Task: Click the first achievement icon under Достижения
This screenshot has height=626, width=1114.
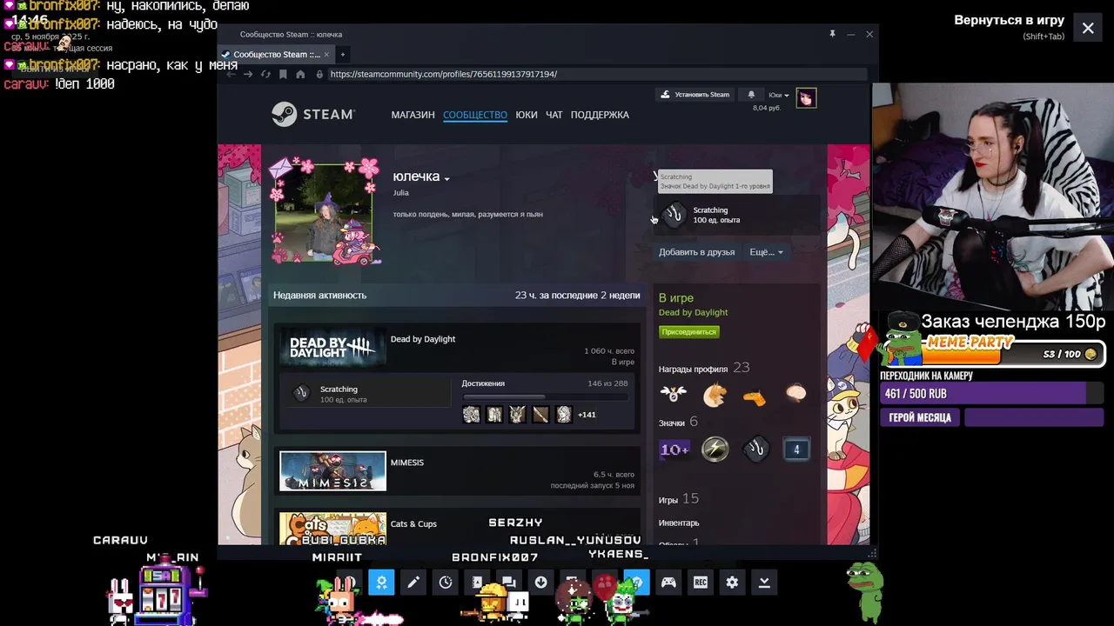Action: pyautogui.click(x=471, y=415)
